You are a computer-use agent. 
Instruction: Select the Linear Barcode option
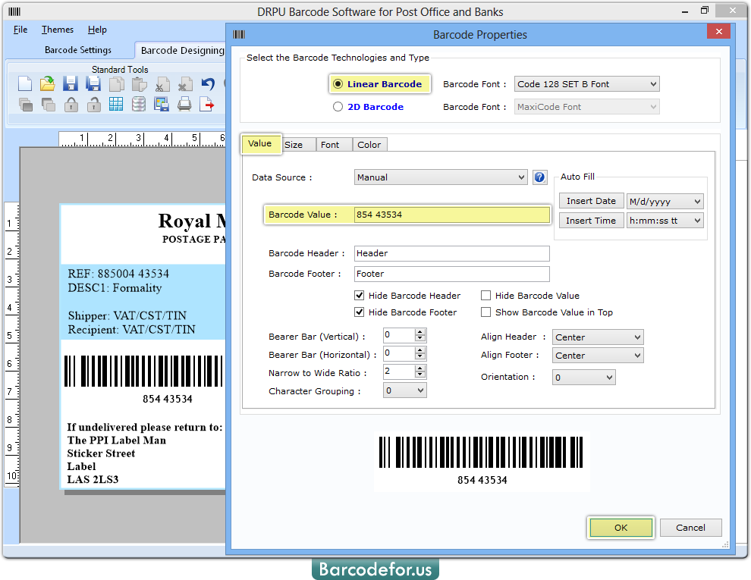click(x=338, y=84)
